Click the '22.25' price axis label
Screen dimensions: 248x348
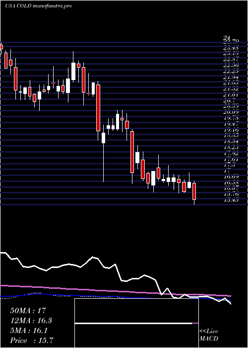231,71
